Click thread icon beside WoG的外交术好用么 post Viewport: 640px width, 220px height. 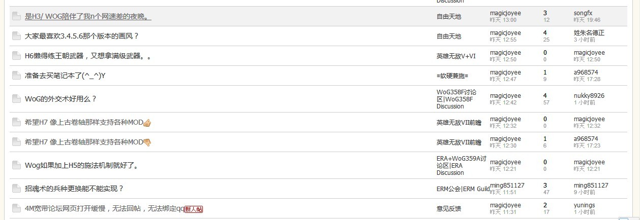coord(16,99)
